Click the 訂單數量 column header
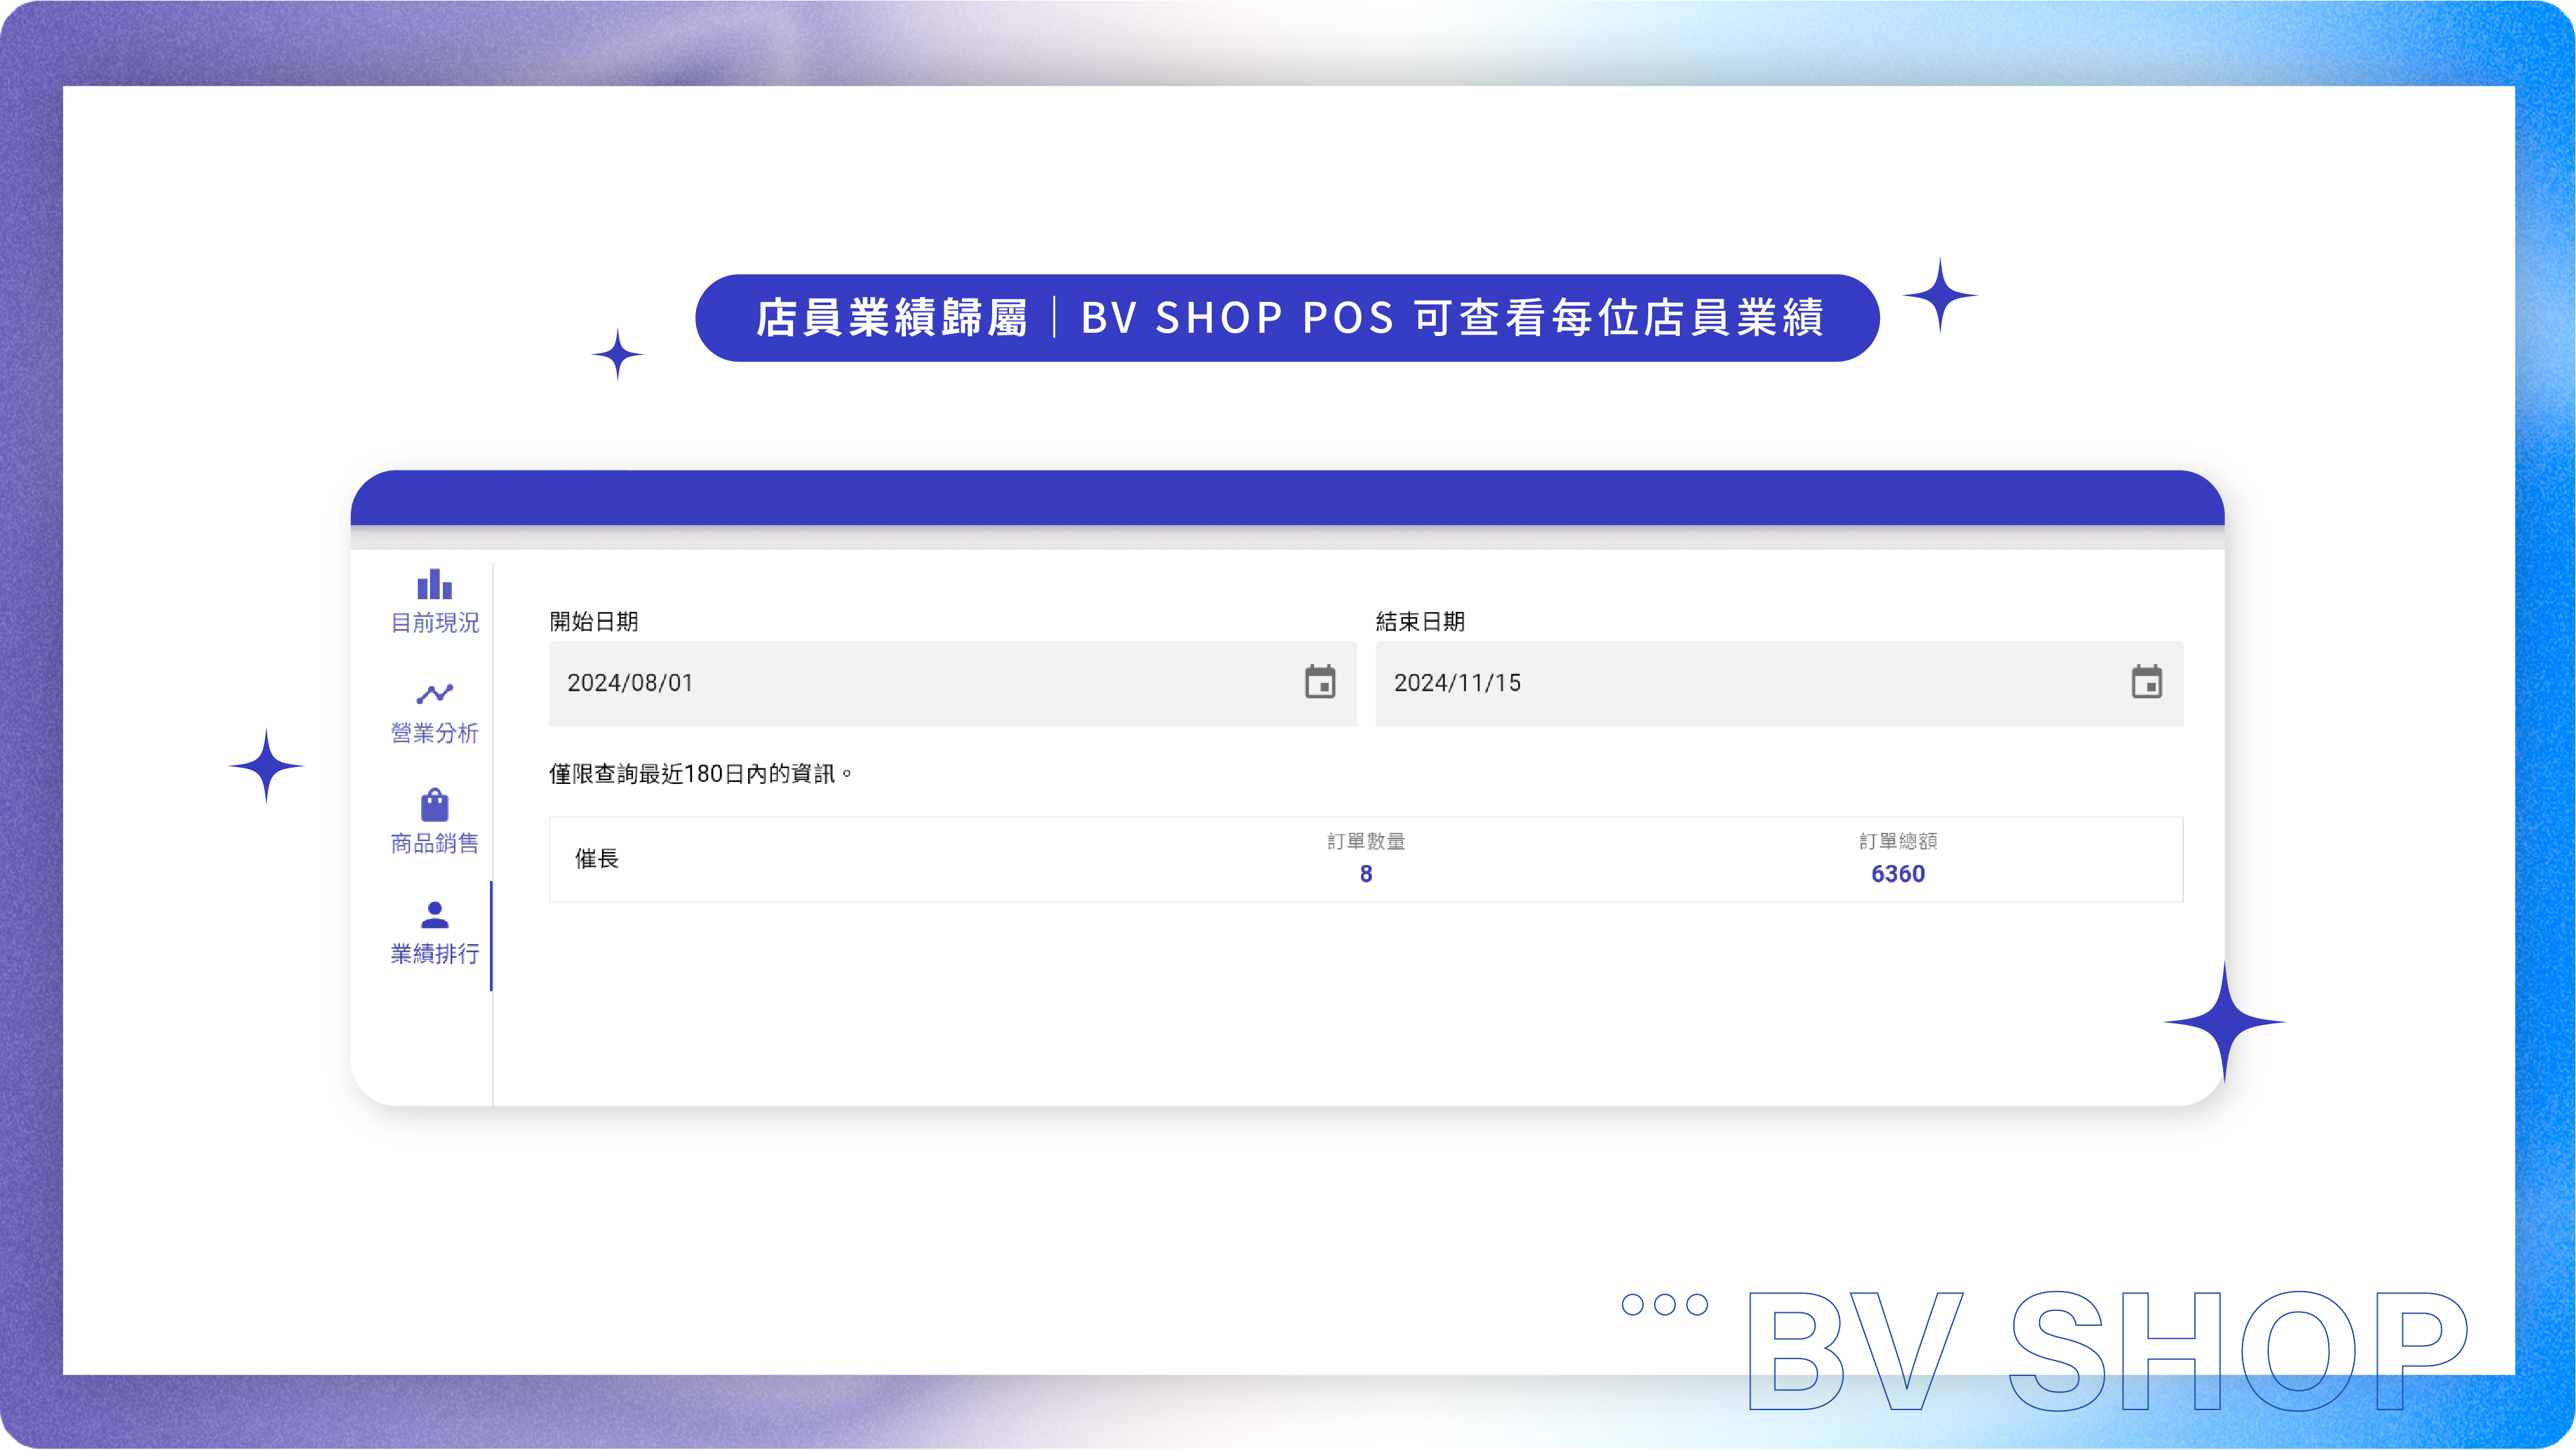 point(1366,841)
